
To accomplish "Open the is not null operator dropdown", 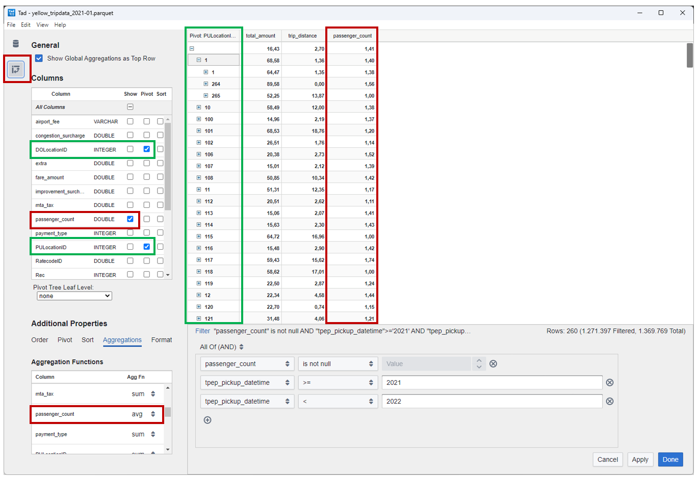I will [338, 363].
